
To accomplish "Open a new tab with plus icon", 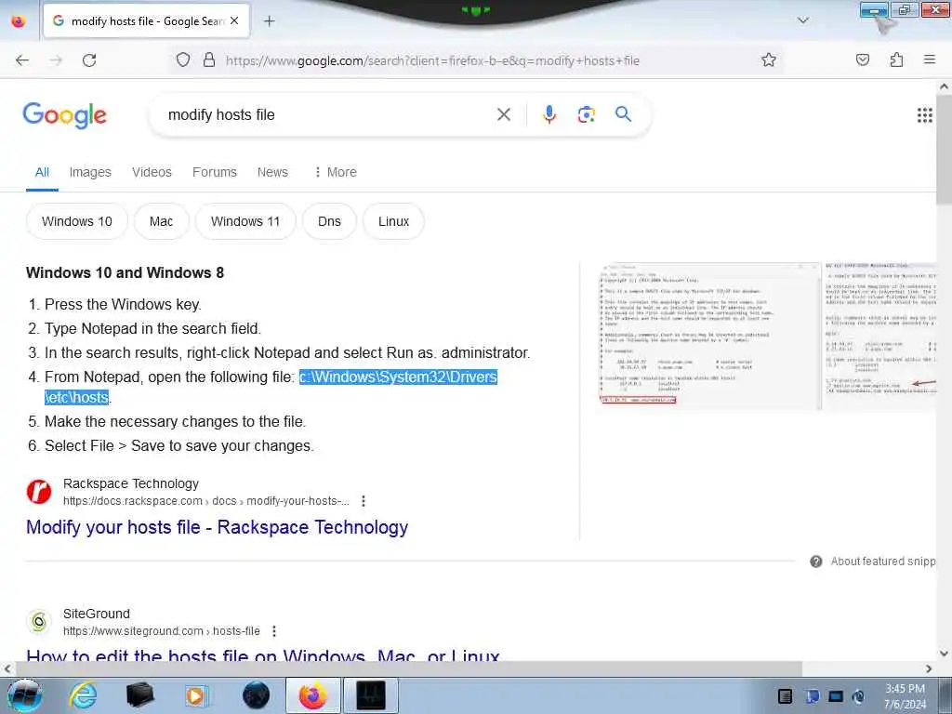I will coord(270,21).
